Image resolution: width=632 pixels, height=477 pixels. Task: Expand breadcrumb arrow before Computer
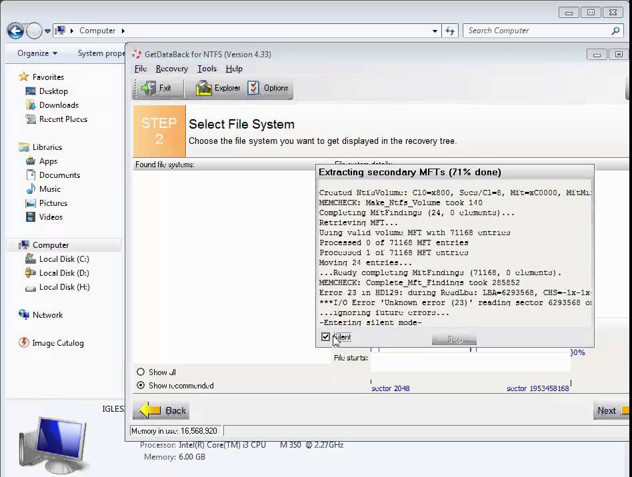pos(72,31)
